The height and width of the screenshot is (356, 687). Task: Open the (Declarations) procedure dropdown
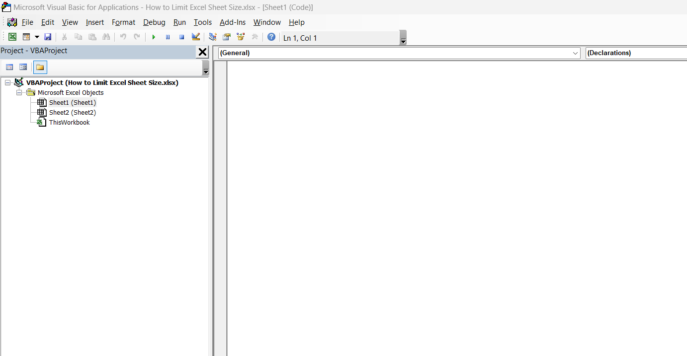point(636,53)
